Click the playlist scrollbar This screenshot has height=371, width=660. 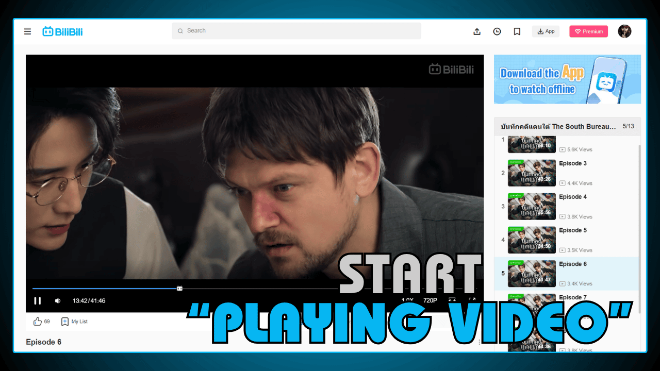(x=639, y=229)
